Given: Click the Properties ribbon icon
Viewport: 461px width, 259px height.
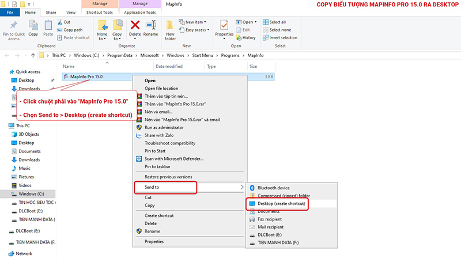Looking at the screenshot, I should click(224, 25).
